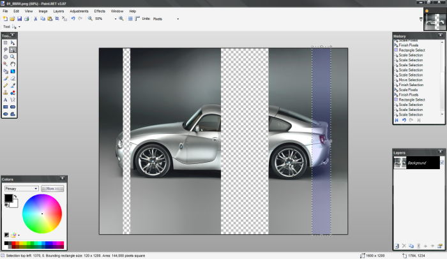Select the Move Selection history entry
Screen dimensions: 447x259
pyautogui.click(x=411, y=80)
